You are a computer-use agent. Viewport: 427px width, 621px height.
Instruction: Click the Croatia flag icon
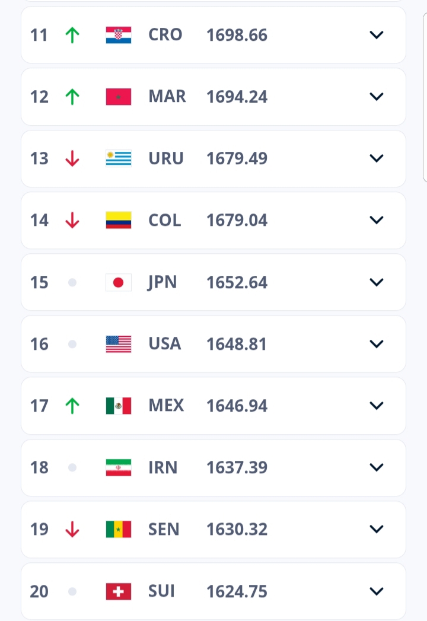(x=119, y=35)
